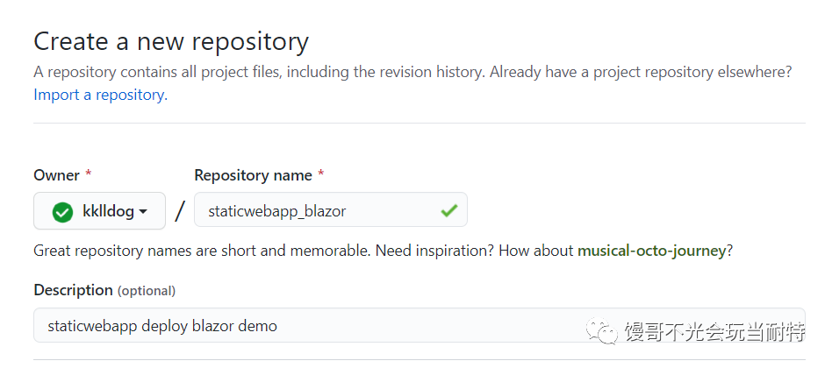Click the Create a new repository heading

pyautogui.click(x=171, y=41)
